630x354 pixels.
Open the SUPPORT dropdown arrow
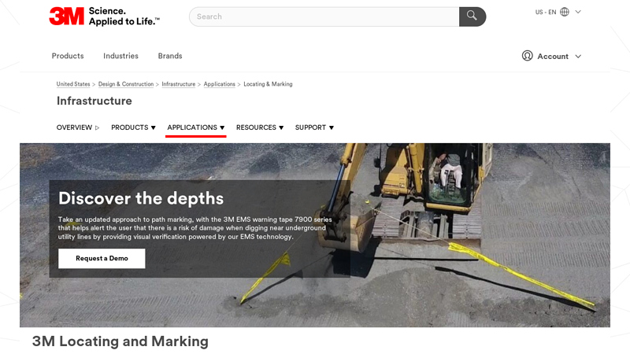(332, 127)
